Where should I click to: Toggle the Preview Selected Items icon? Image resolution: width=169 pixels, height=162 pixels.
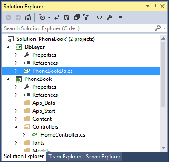coord(119,17)
